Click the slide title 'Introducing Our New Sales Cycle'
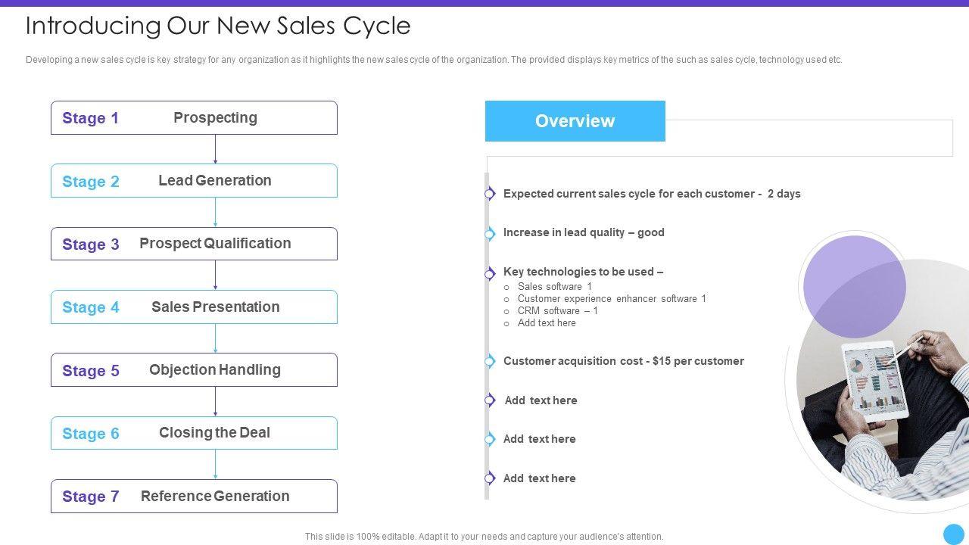969x545 pixels. point(218,26)
